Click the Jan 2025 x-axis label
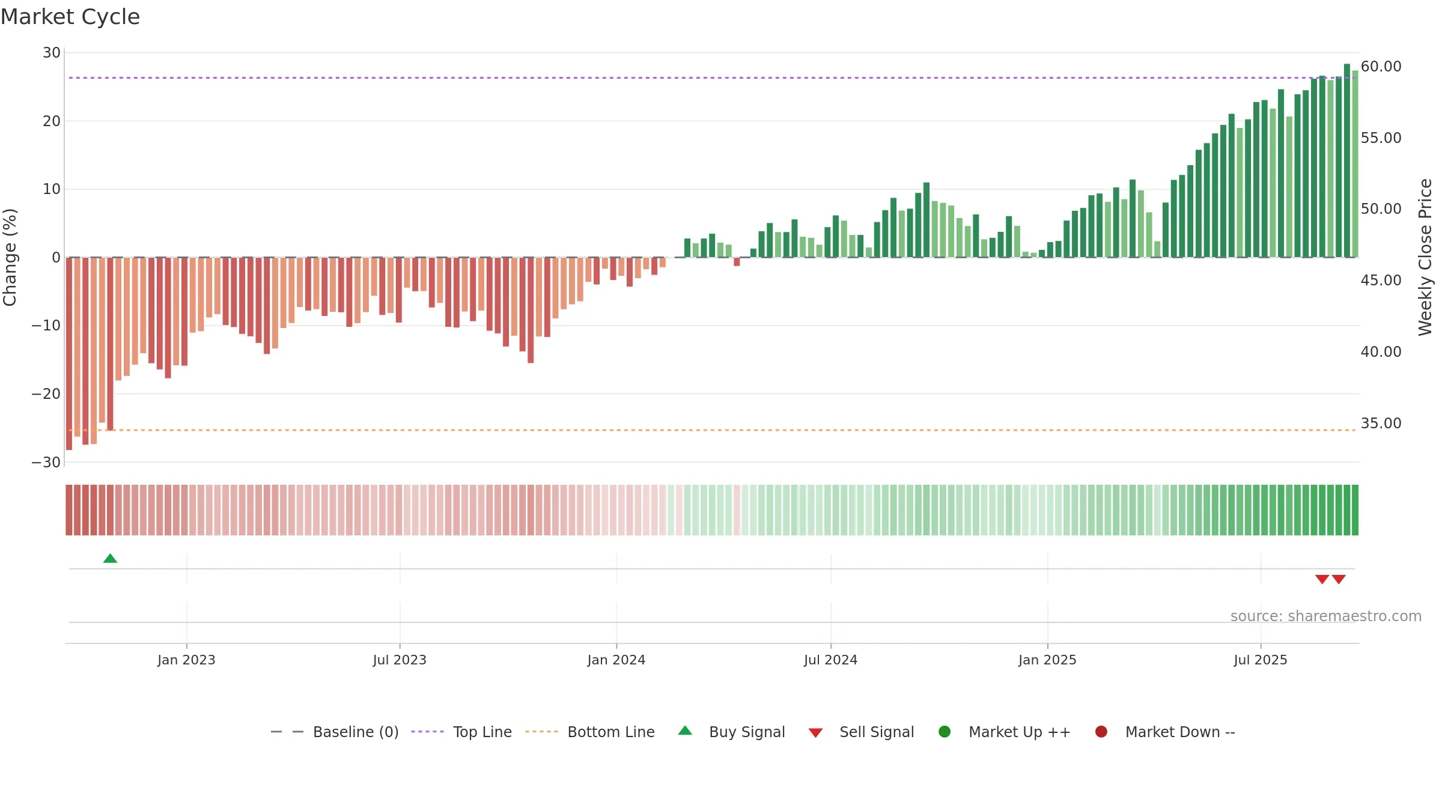Viewport: 1442px width, 811px height. click(1047, 660)
